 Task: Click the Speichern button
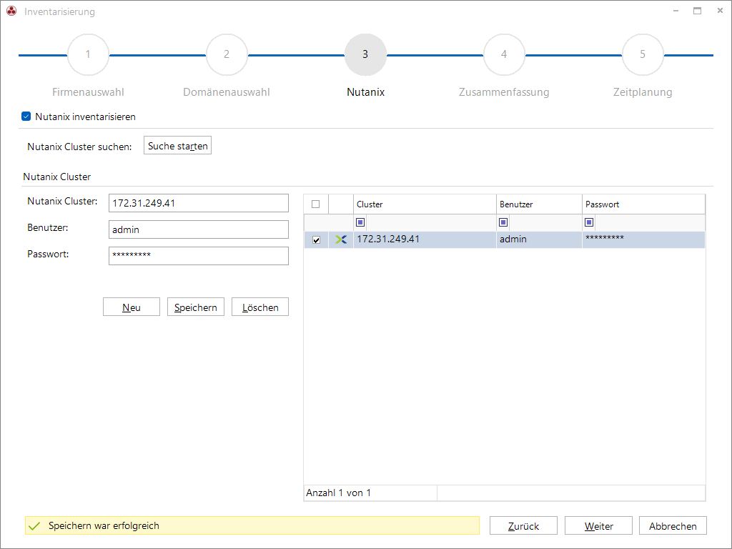[196, 307]
